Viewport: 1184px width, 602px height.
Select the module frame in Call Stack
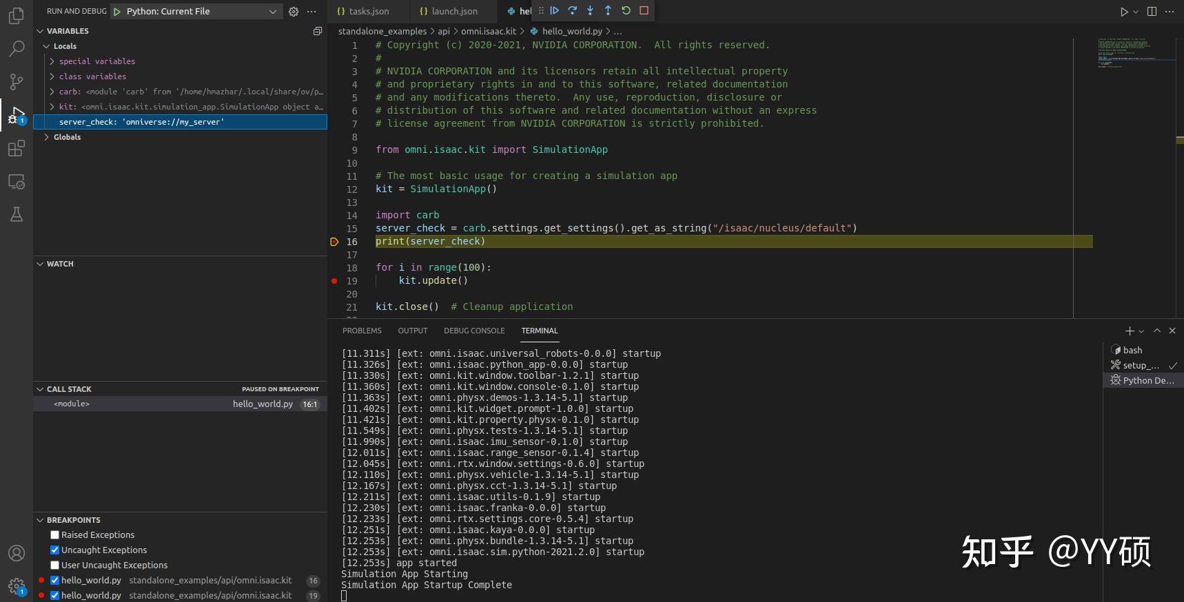[x=72, y=404]
